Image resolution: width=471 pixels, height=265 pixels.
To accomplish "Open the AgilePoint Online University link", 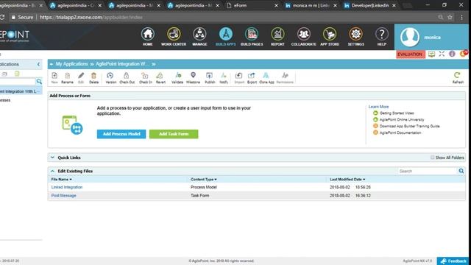I will [402, 119].
